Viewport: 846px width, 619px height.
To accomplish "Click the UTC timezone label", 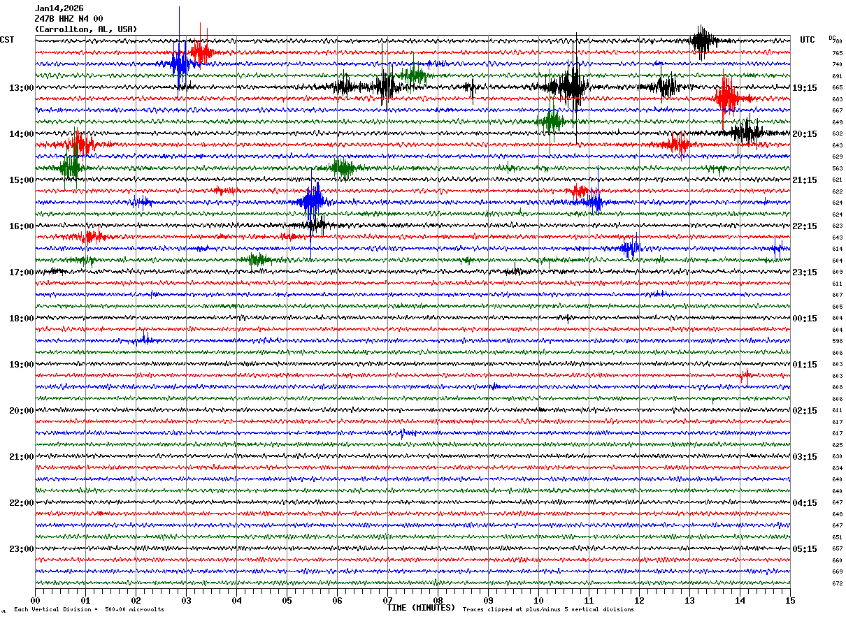I will click(808, 40).
